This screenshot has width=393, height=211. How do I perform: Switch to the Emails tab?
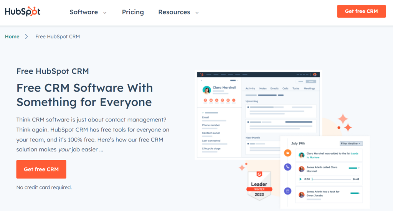(x=274, y=88)
